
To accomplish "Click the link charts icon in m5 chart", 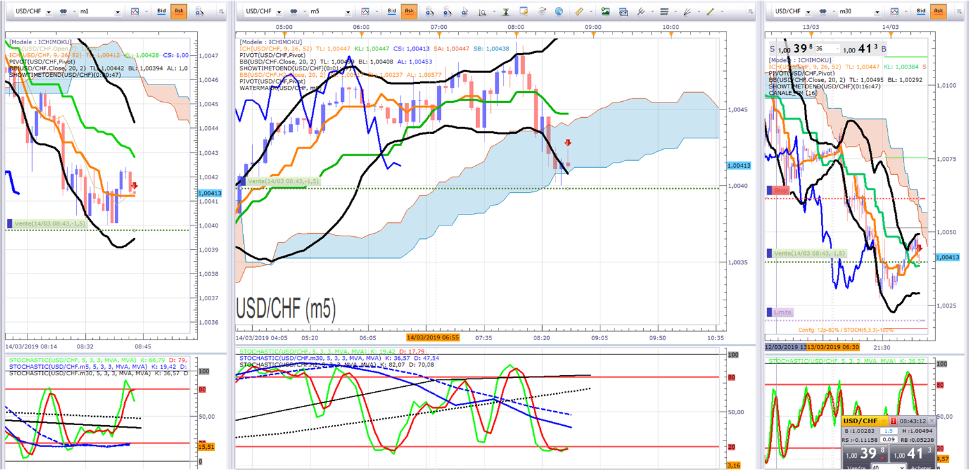I will tap(292, 11).
